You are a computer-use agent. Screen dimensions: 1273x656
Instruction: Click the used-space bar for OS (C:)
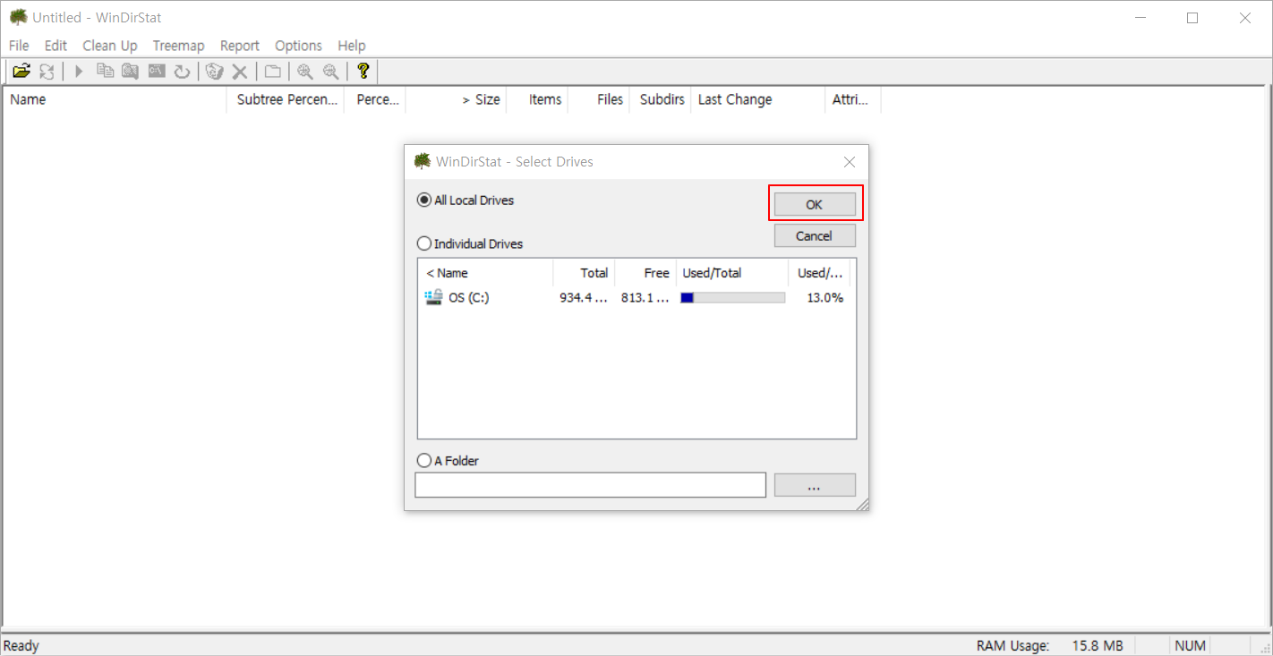[x=733, y=298]
